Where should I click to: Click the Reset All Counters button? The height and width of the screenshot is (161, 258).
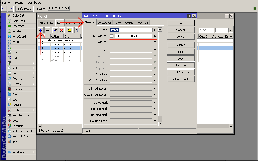[180, 79]
